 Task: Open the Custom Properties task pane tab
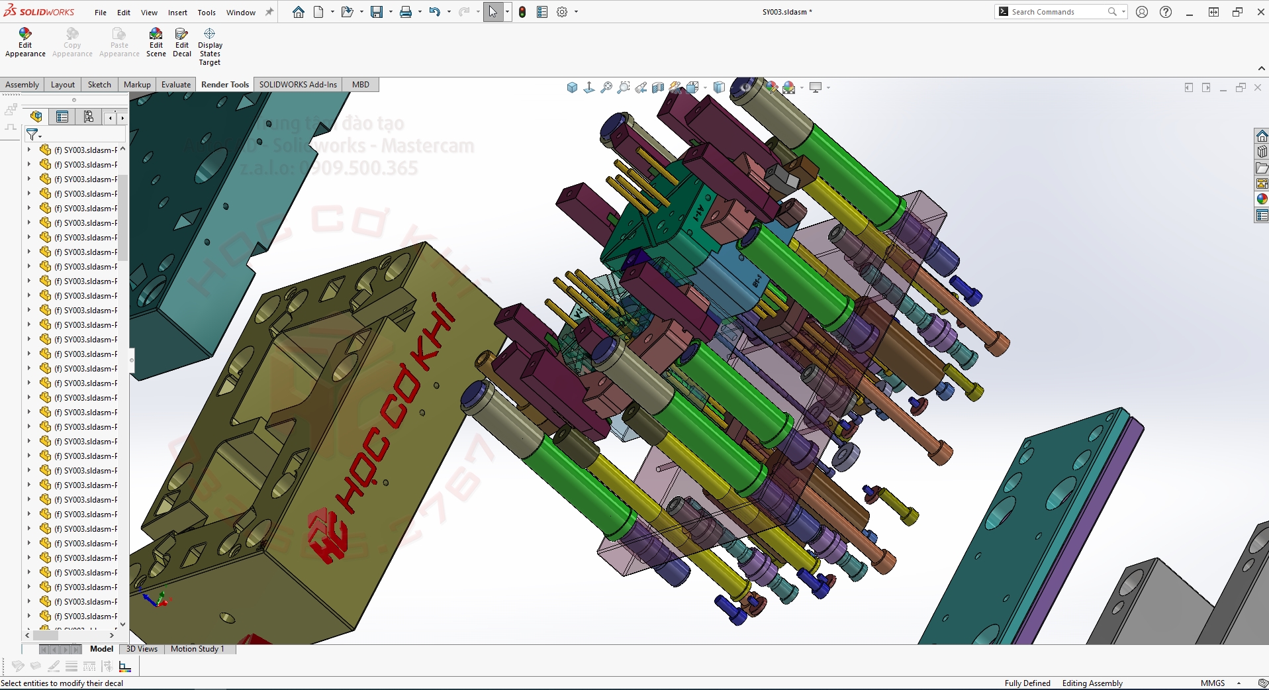tap(1262, 215)
